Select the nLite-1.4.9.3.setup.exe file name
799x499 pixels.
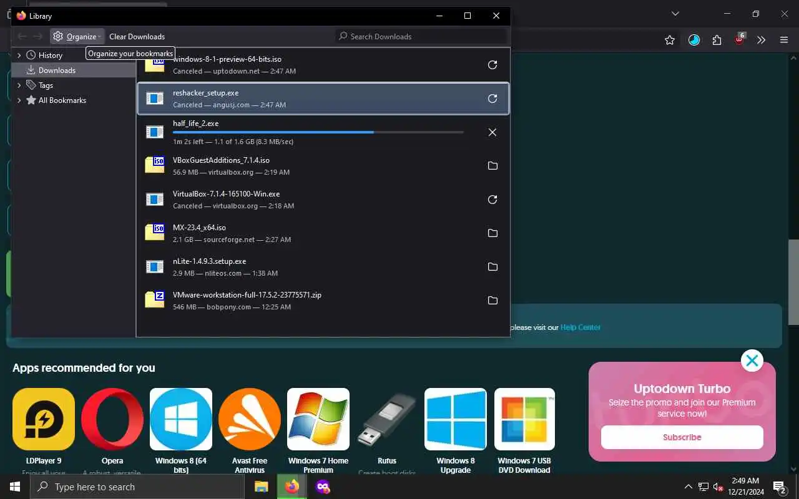pos(209,261)
